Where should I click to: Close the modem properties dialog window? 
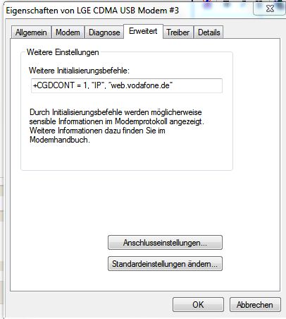[271, 9]
